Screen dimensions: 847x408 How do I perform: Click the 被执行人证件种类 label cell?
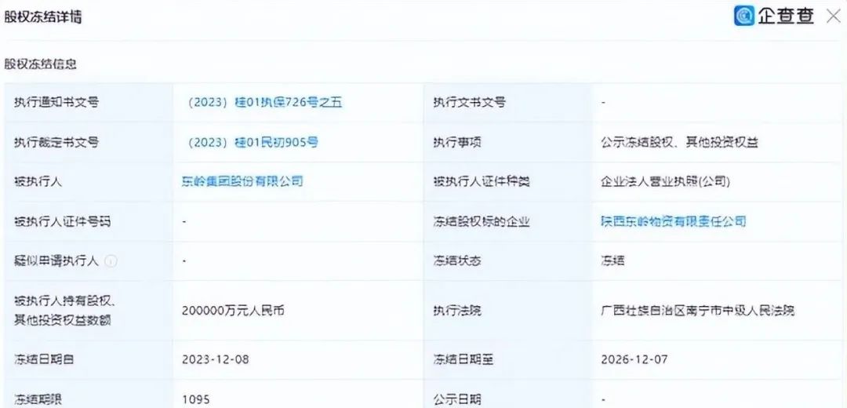pyautogui.click(x=507, y=181)
